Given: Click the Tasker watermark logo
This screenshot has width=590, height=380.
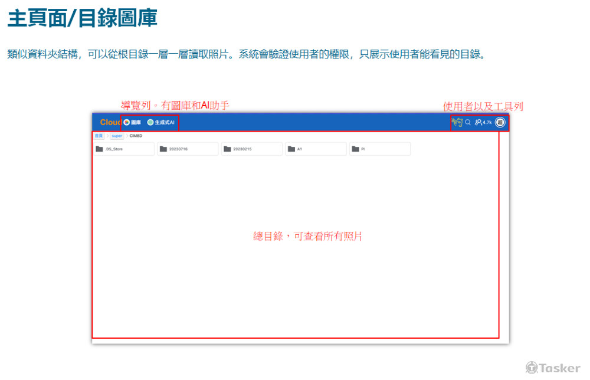Looking at the screenshot, I should point(553,368).
